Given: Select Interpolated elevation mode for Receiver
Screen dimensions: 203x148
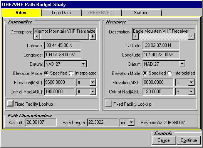Looking at the screenshot, I should 169,73.
